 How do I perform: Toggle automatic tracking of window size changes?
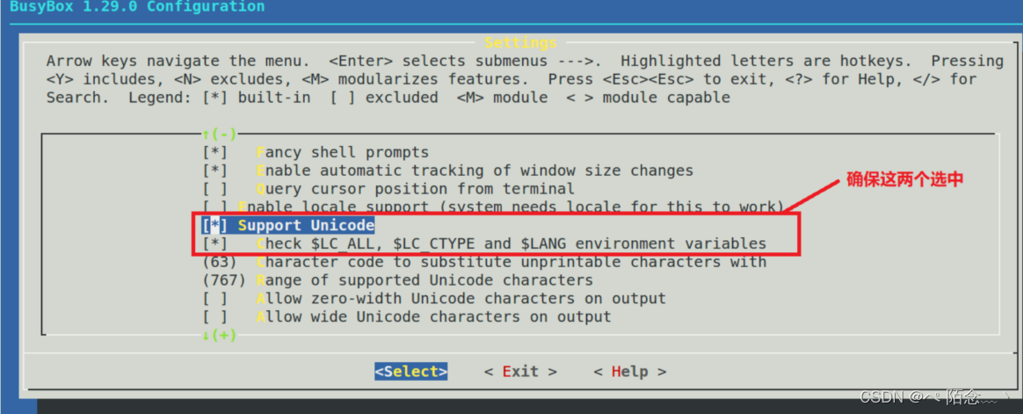coord(214,171)
